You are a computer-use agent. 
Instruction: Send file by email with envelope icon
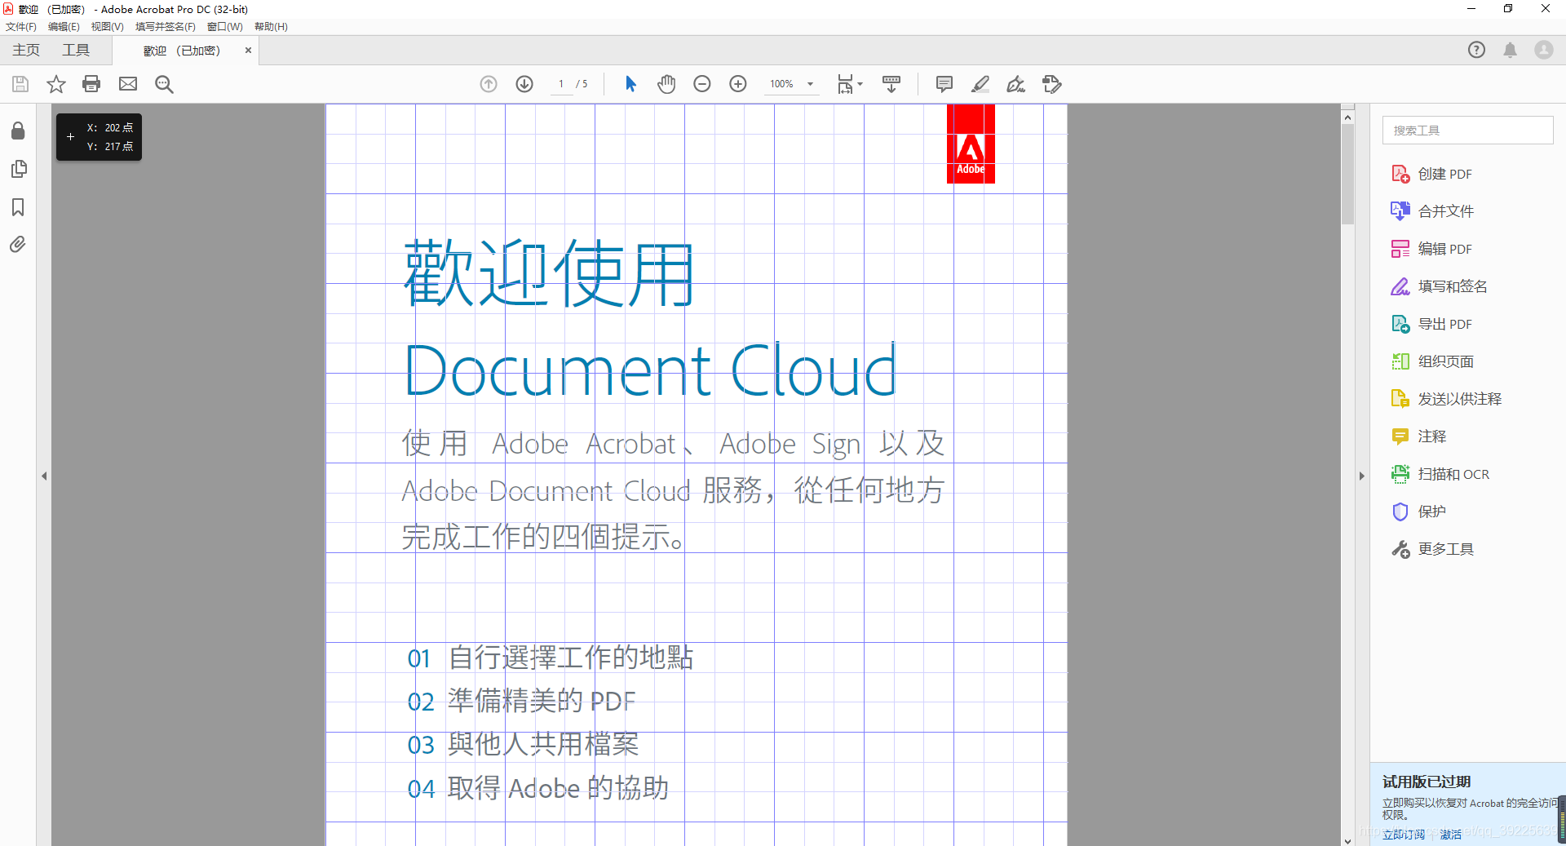[128, 84]
